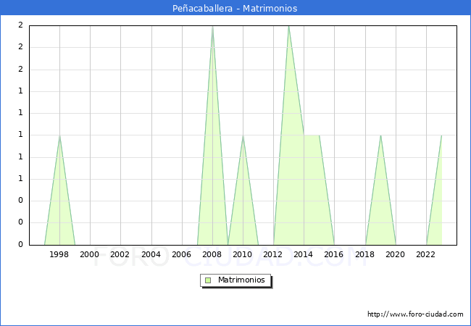Click the 2010 data peak
The height and width of the screenshot is (326, 471).
coord(243,135)
